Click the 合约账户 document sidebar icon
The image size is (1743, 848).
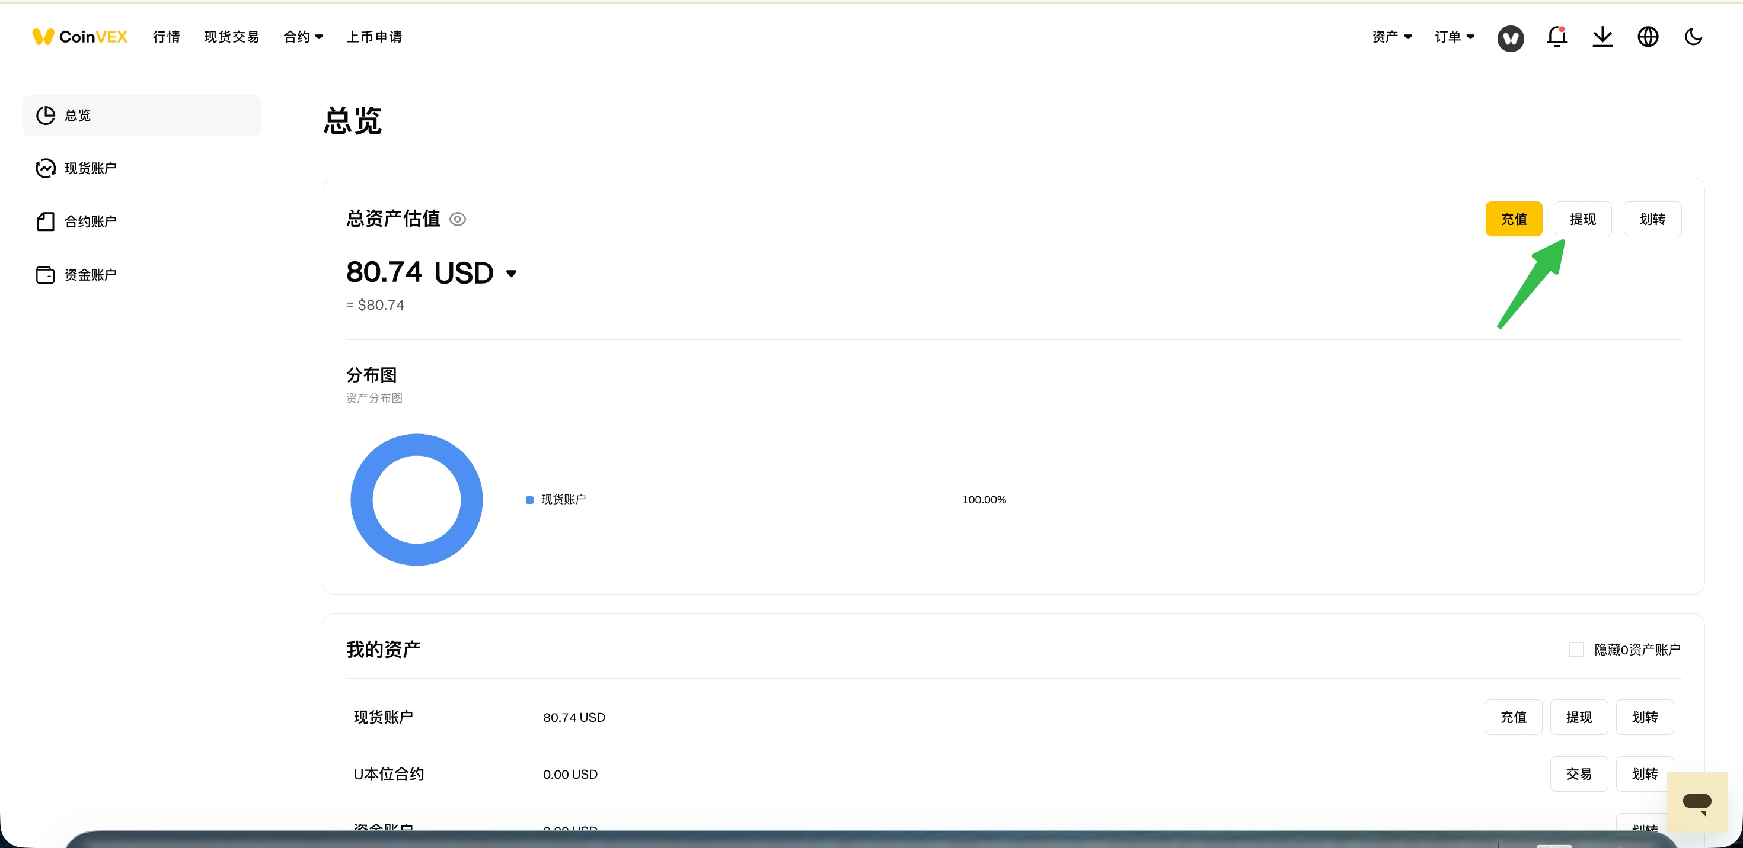pos(45,221)
